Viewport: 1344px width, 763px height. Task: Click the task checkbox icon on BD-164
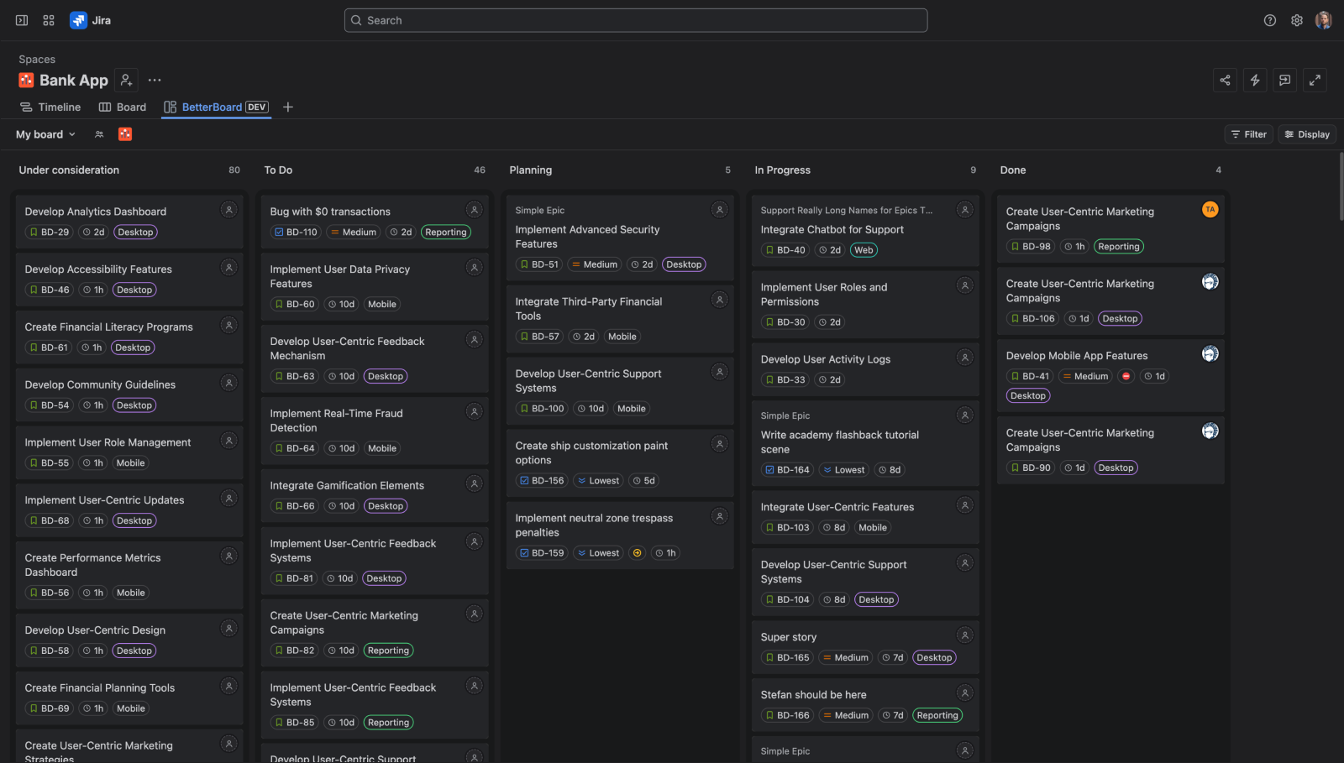[769, 470]
